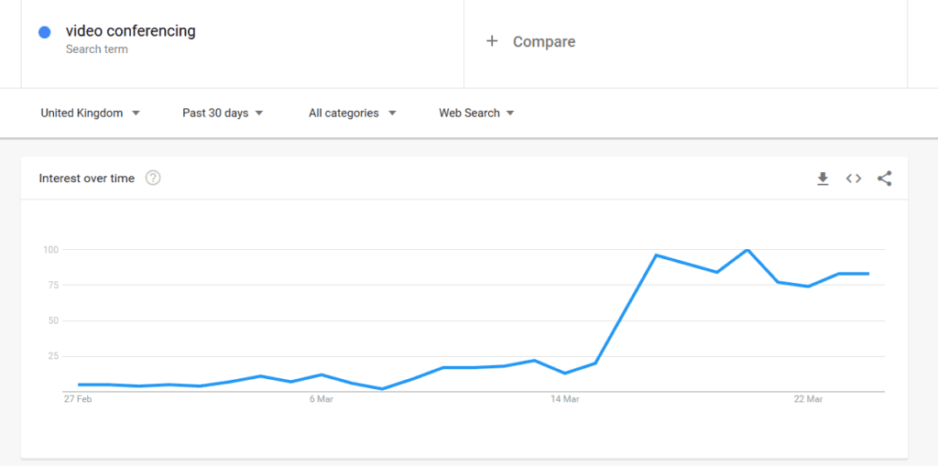Open the United Kingdom region dropdown

[90, 114]
